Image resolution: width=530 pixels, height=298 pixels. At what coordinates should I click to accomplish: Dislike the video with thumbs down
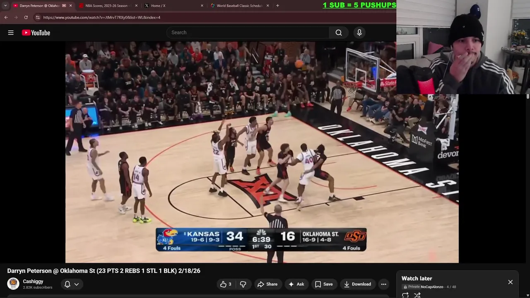pyautogui.click(x=243, y=284)
